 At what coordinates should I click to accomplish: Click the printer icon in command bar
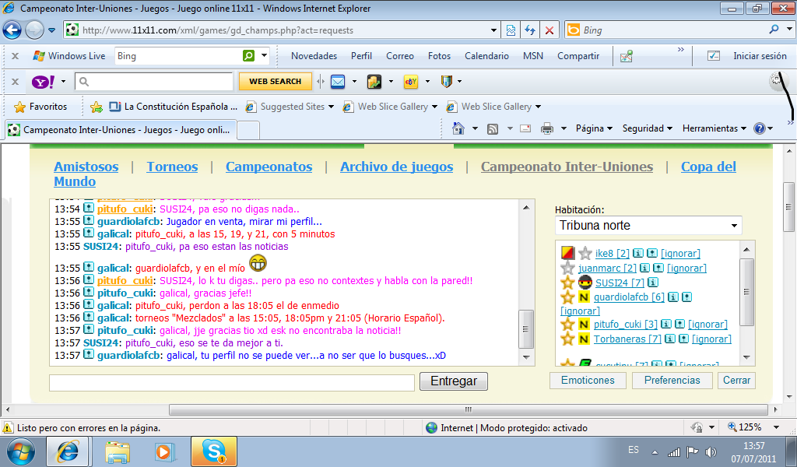(547, 128)
